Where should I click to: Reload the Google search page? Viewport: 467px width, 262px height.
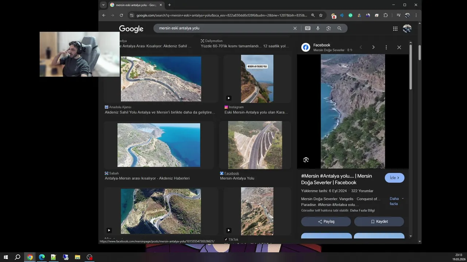click(x=121, y=15)
